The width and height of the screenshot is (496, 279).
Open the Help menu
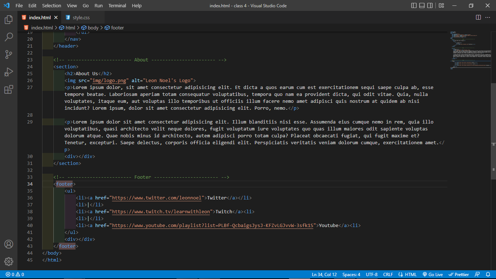[x=137, y=6]
